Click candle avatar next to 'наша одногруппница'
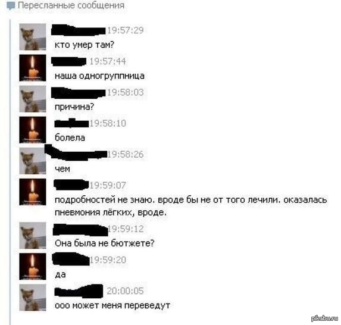The height and width of the screenshot is (325, 341). pyautogui.click(x=33, y=68)
